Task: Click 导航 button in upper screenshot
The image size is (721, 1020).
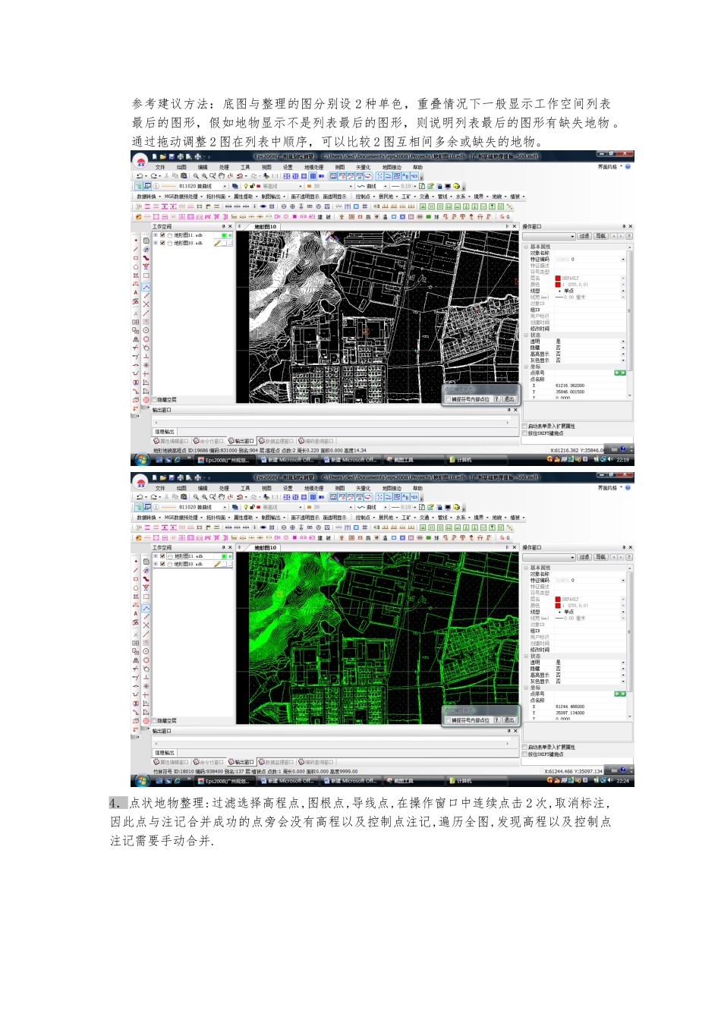Action: pyautogui.click(x=601, y=236)
